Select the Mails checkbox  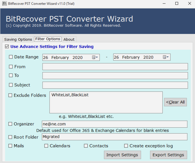10,146
